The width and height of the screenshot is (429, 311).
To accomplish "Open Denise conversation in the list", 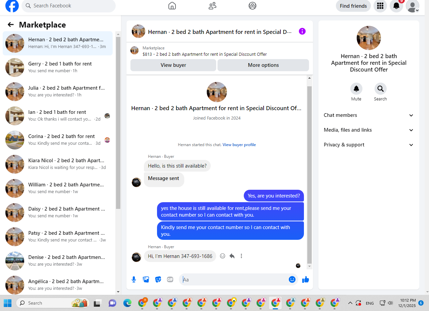I will (x=58, y=261).
